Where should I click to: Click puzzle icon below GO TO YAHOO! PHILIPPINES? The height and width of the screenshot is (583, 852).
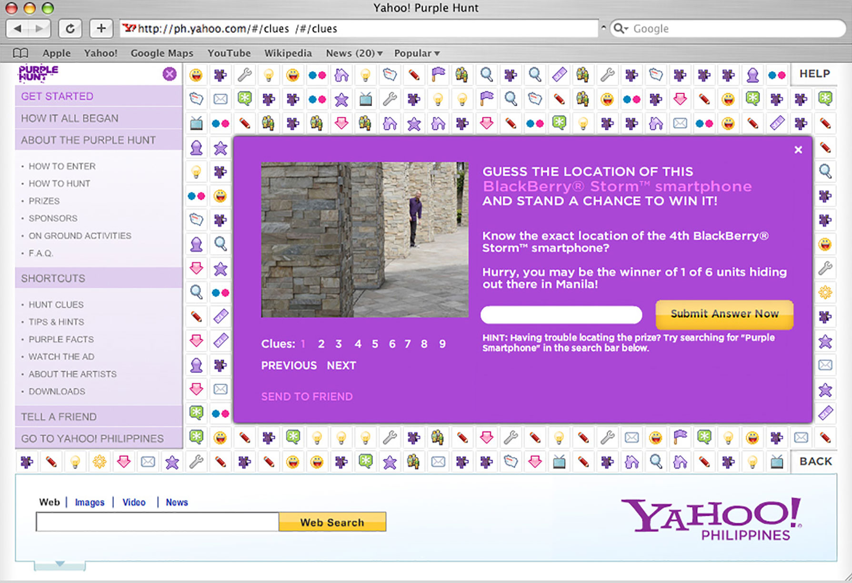pos(27,462)
